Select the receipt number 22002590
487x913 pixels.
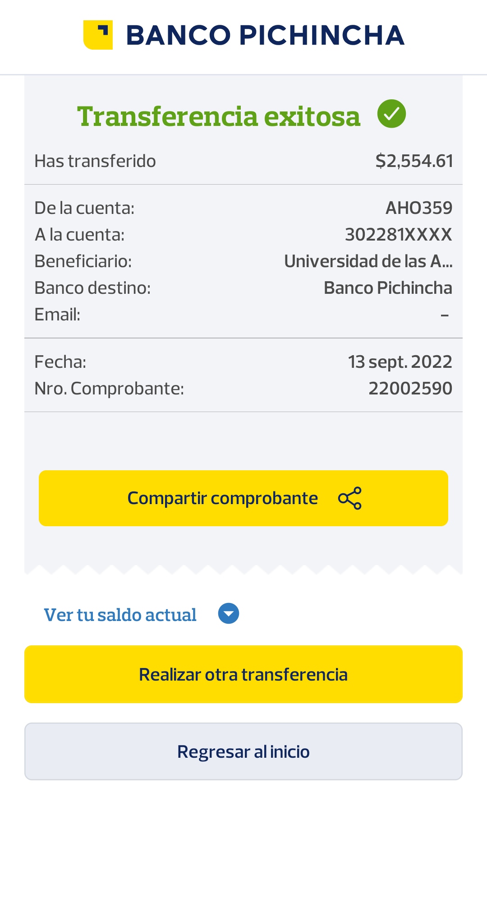coord(410,389)
